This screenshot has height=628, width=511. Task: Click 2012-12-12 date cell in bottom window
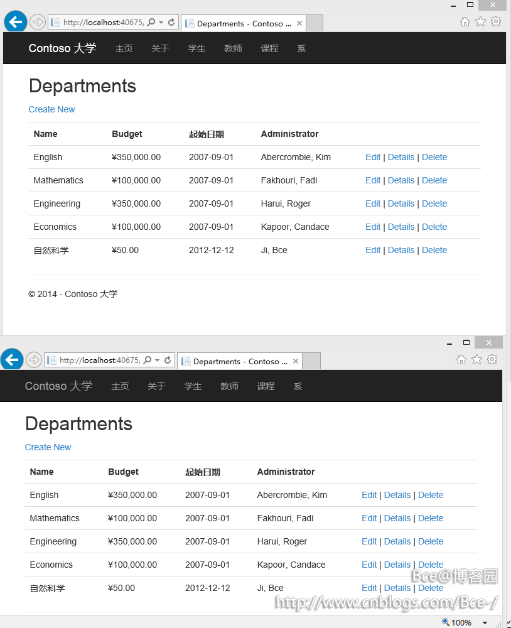point(207,588)
